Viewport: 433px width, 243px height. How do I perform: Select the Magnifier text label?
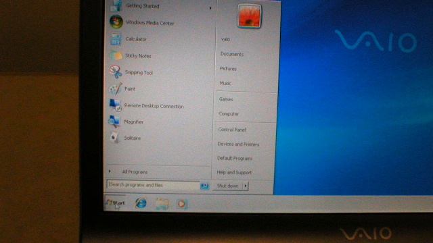[x=133, y=122]
